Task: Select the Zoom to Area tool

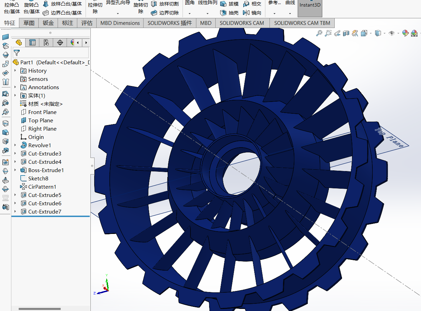Action: pyautogui.click(x=328, y=33)
